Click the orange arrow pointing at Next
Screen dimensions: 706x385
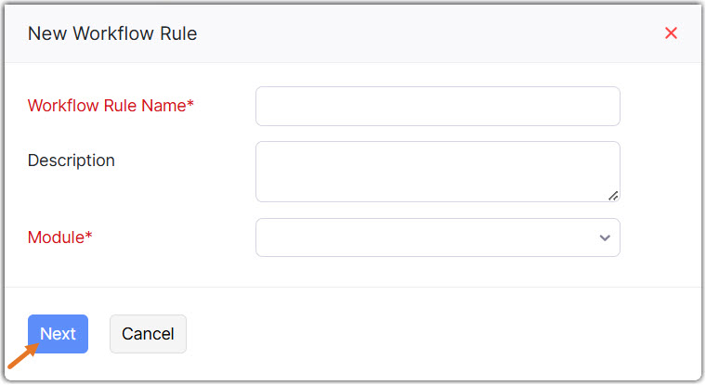(x=22, y=355)
